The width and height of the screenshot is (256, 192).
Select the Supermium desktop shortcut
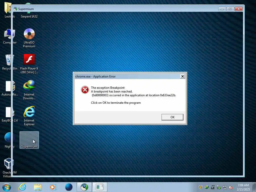[29, 140]
